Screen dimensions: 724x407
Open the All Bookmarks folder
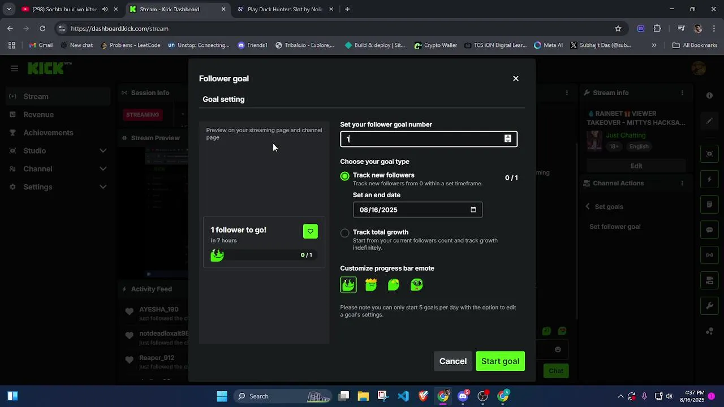pyautogui.click(x=695, y=45)
